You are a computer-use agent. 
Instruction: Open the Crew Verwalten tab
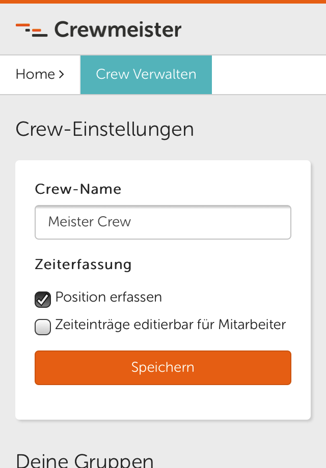point(146,75)
